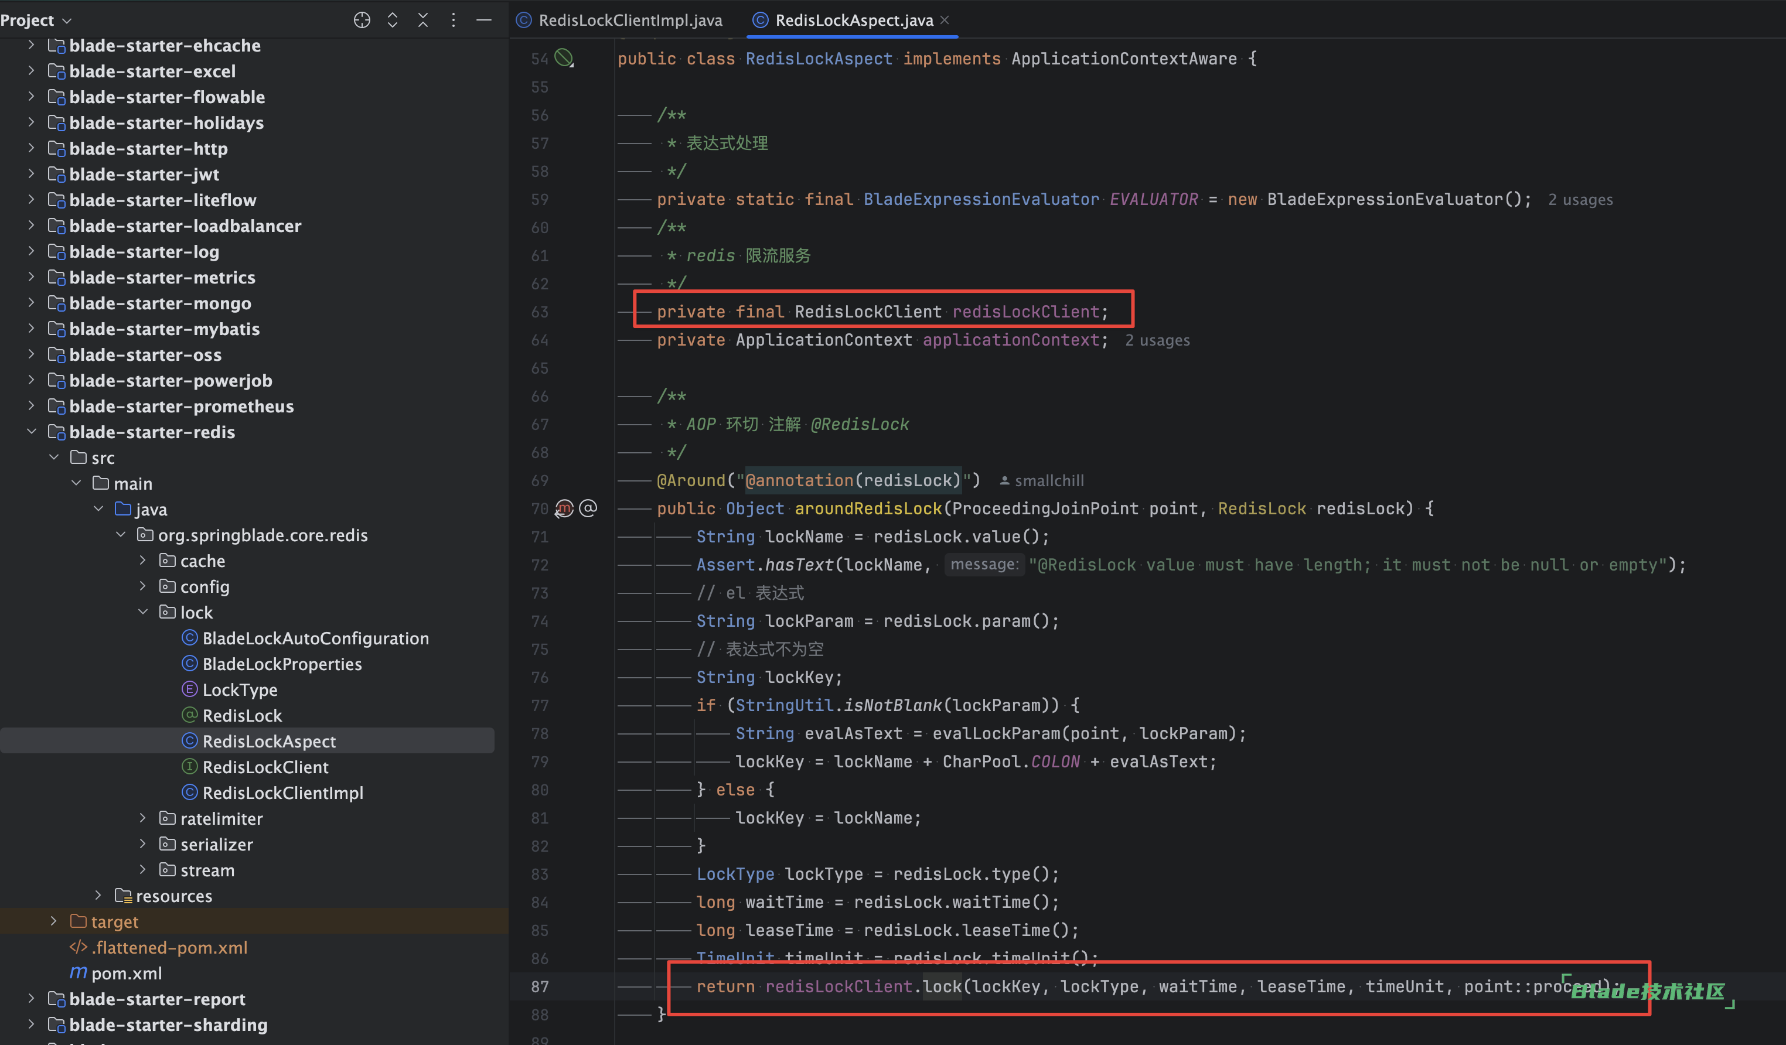1786x1045 pixels.
Task: Click the smallchill author hint on line 69
Action: (x=1042, y=480)
